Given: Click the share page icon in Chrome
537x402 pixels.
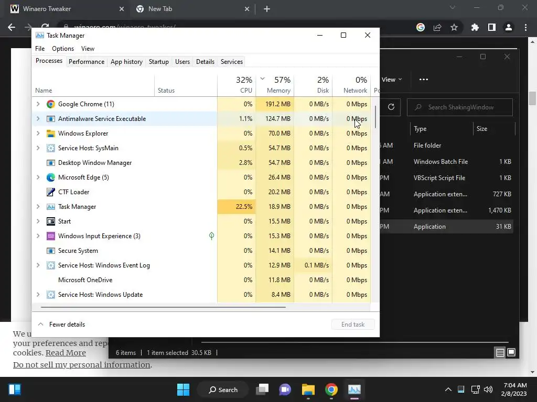Looking at the screenshot, I should (x=437, y=27).
